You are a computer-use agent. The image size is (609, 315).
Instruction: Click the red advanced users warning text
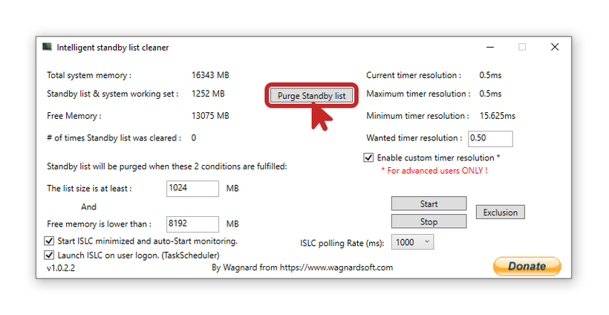coord(434,171)
